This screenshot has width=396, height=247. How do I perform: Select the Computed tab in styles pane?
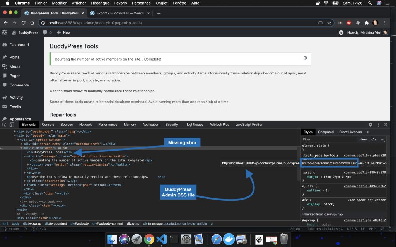click(326, 132)
